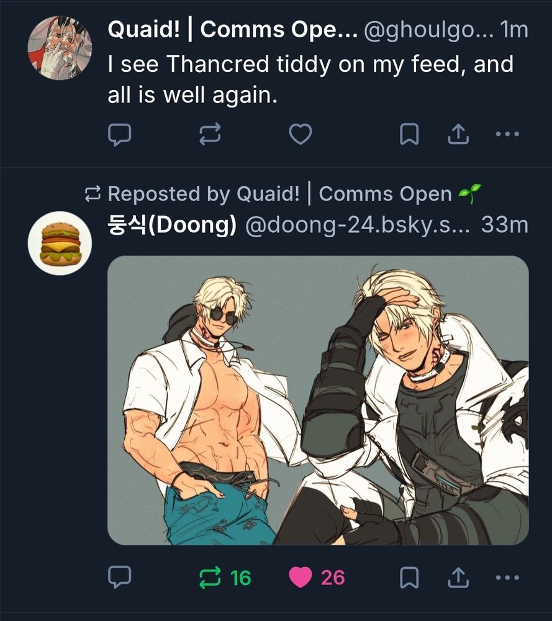This screenshot has height=621, width=552.
Task: Bookmark Doong's artwork post
Action: click(x=409, y=578)
